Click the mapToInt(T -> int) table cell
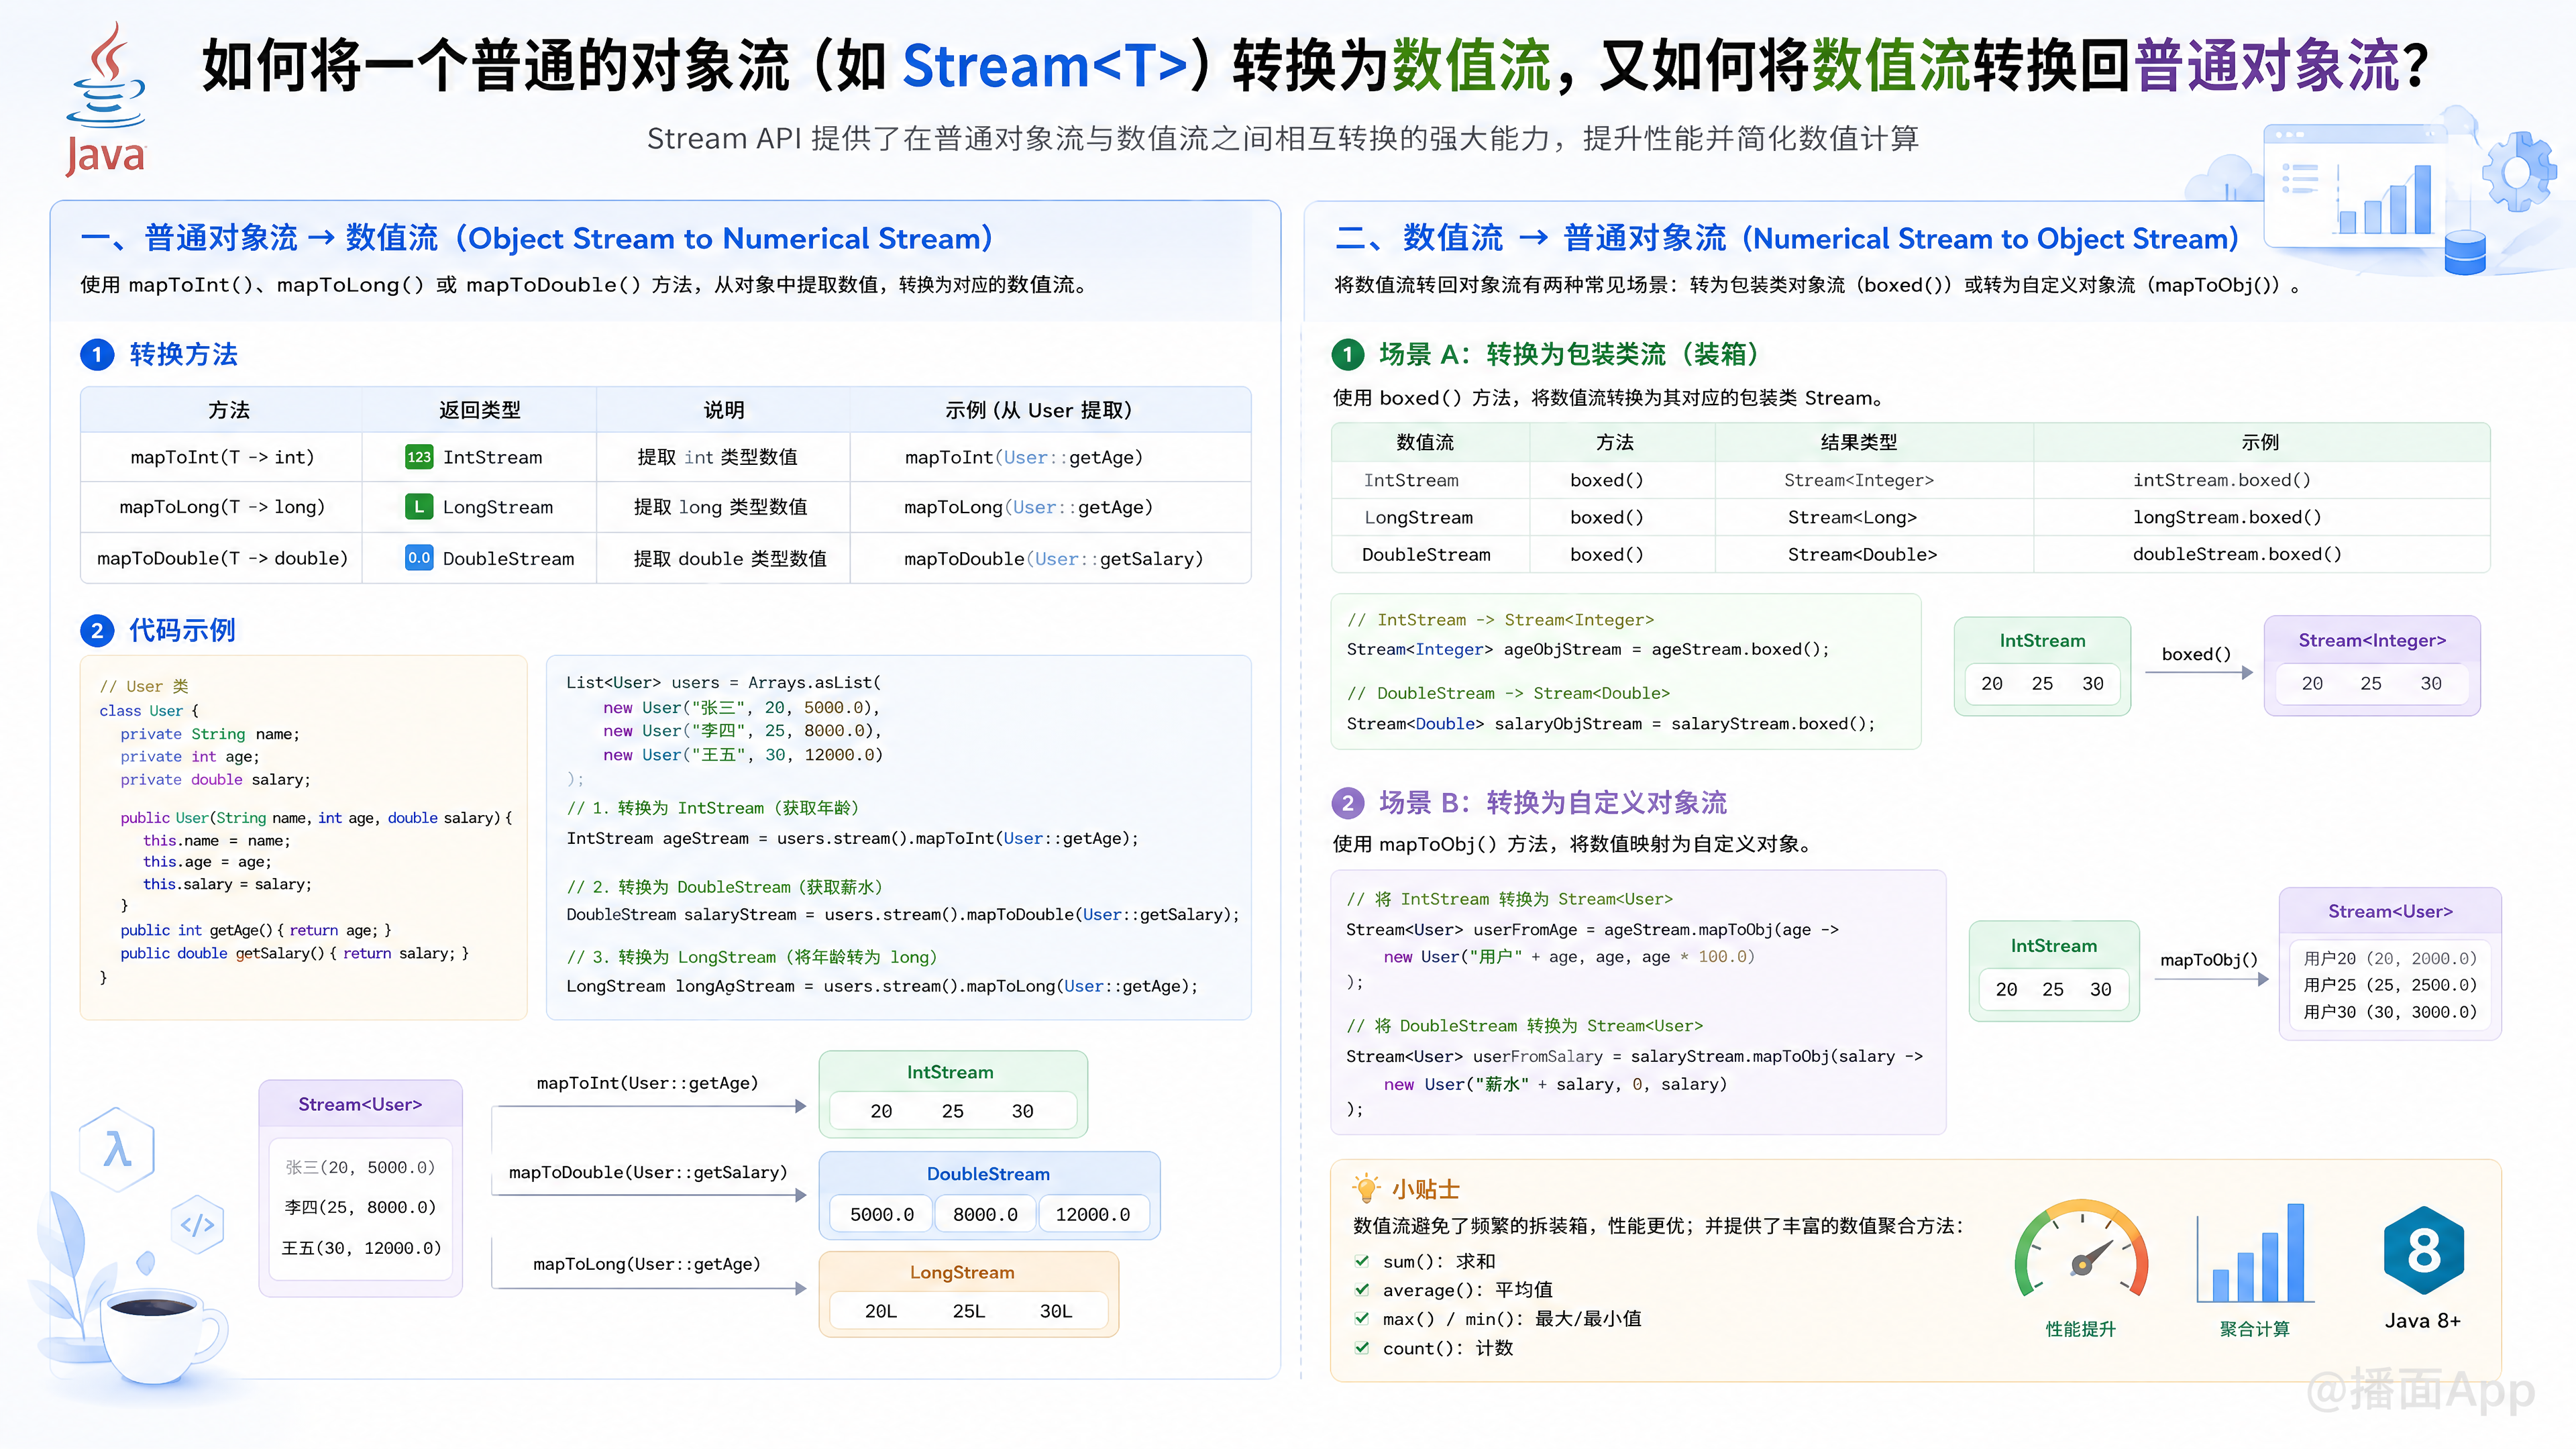 (x=222, y=457)
